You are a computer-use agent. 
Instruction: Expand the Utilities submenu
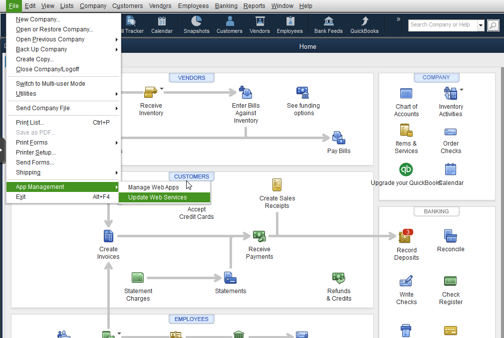64,93
